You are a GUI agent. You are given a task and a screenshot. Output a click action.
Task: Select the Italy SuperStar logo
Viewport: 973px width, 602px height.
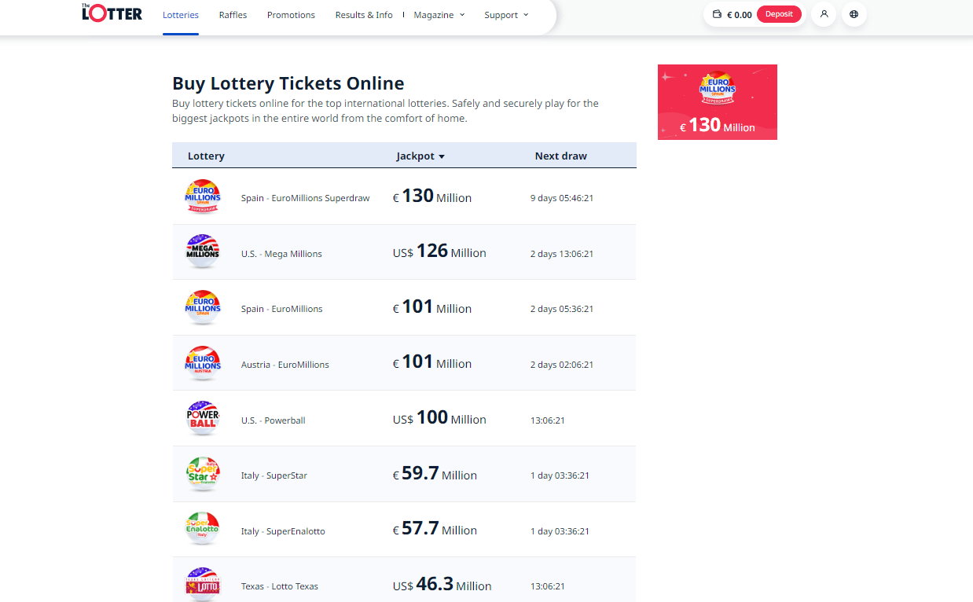point(203,473)
